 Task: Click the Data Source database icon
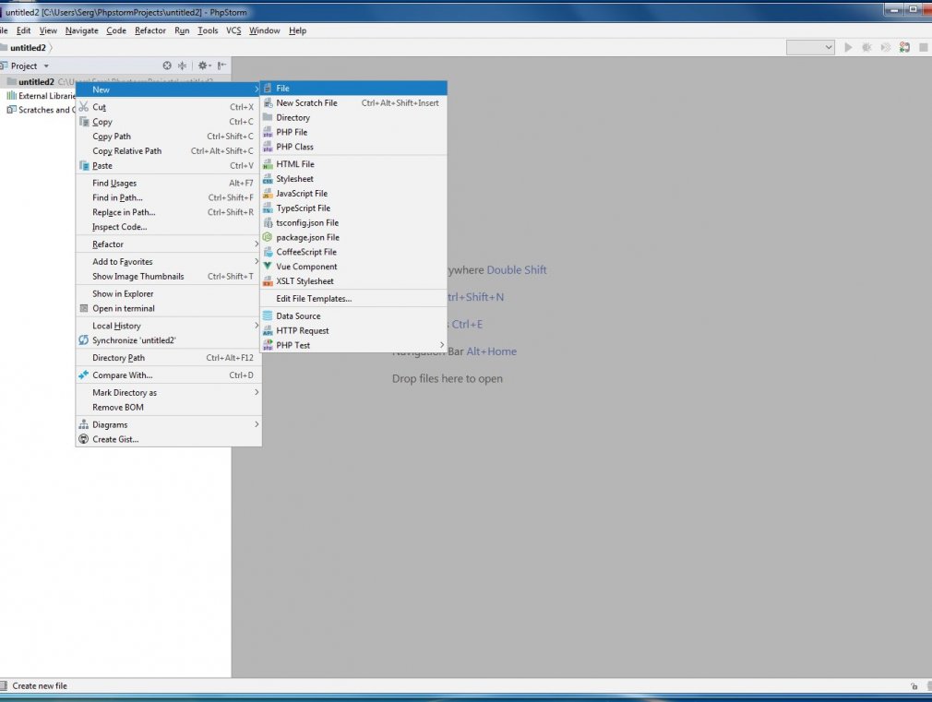pyautogui.click(x=268, y=315)
